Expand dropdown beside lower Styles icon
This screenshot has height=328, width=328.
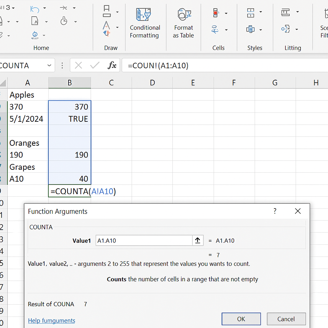(x=261, y=30)
